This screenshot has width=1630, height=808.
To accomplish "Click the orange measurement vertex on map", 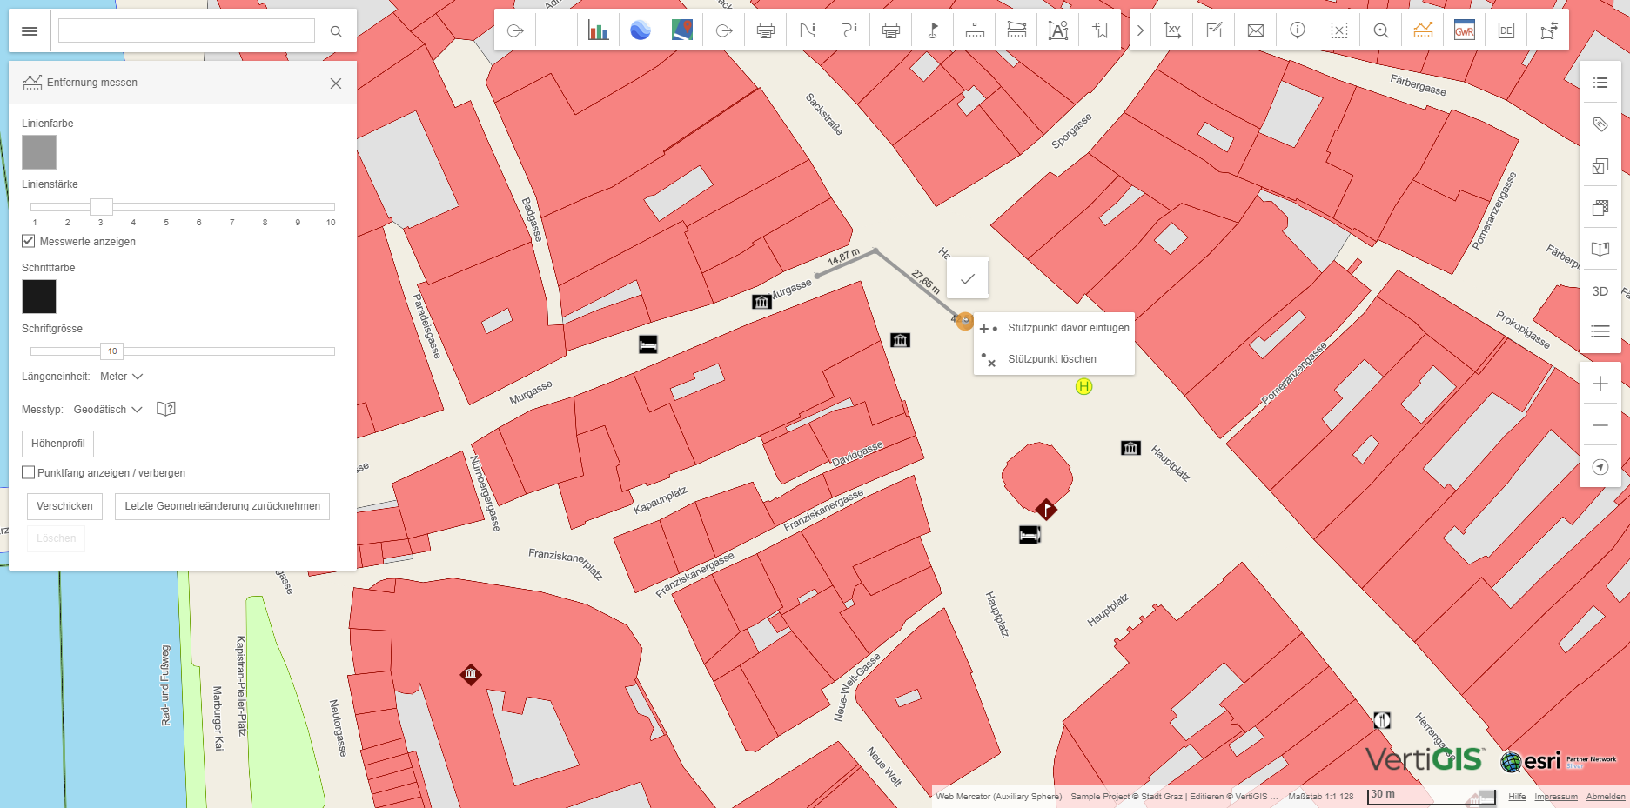I will click(964, 321).
